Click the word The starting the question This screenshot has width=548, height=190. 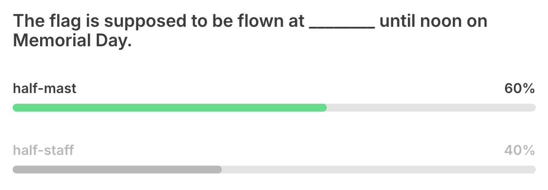tap(29, 21)
